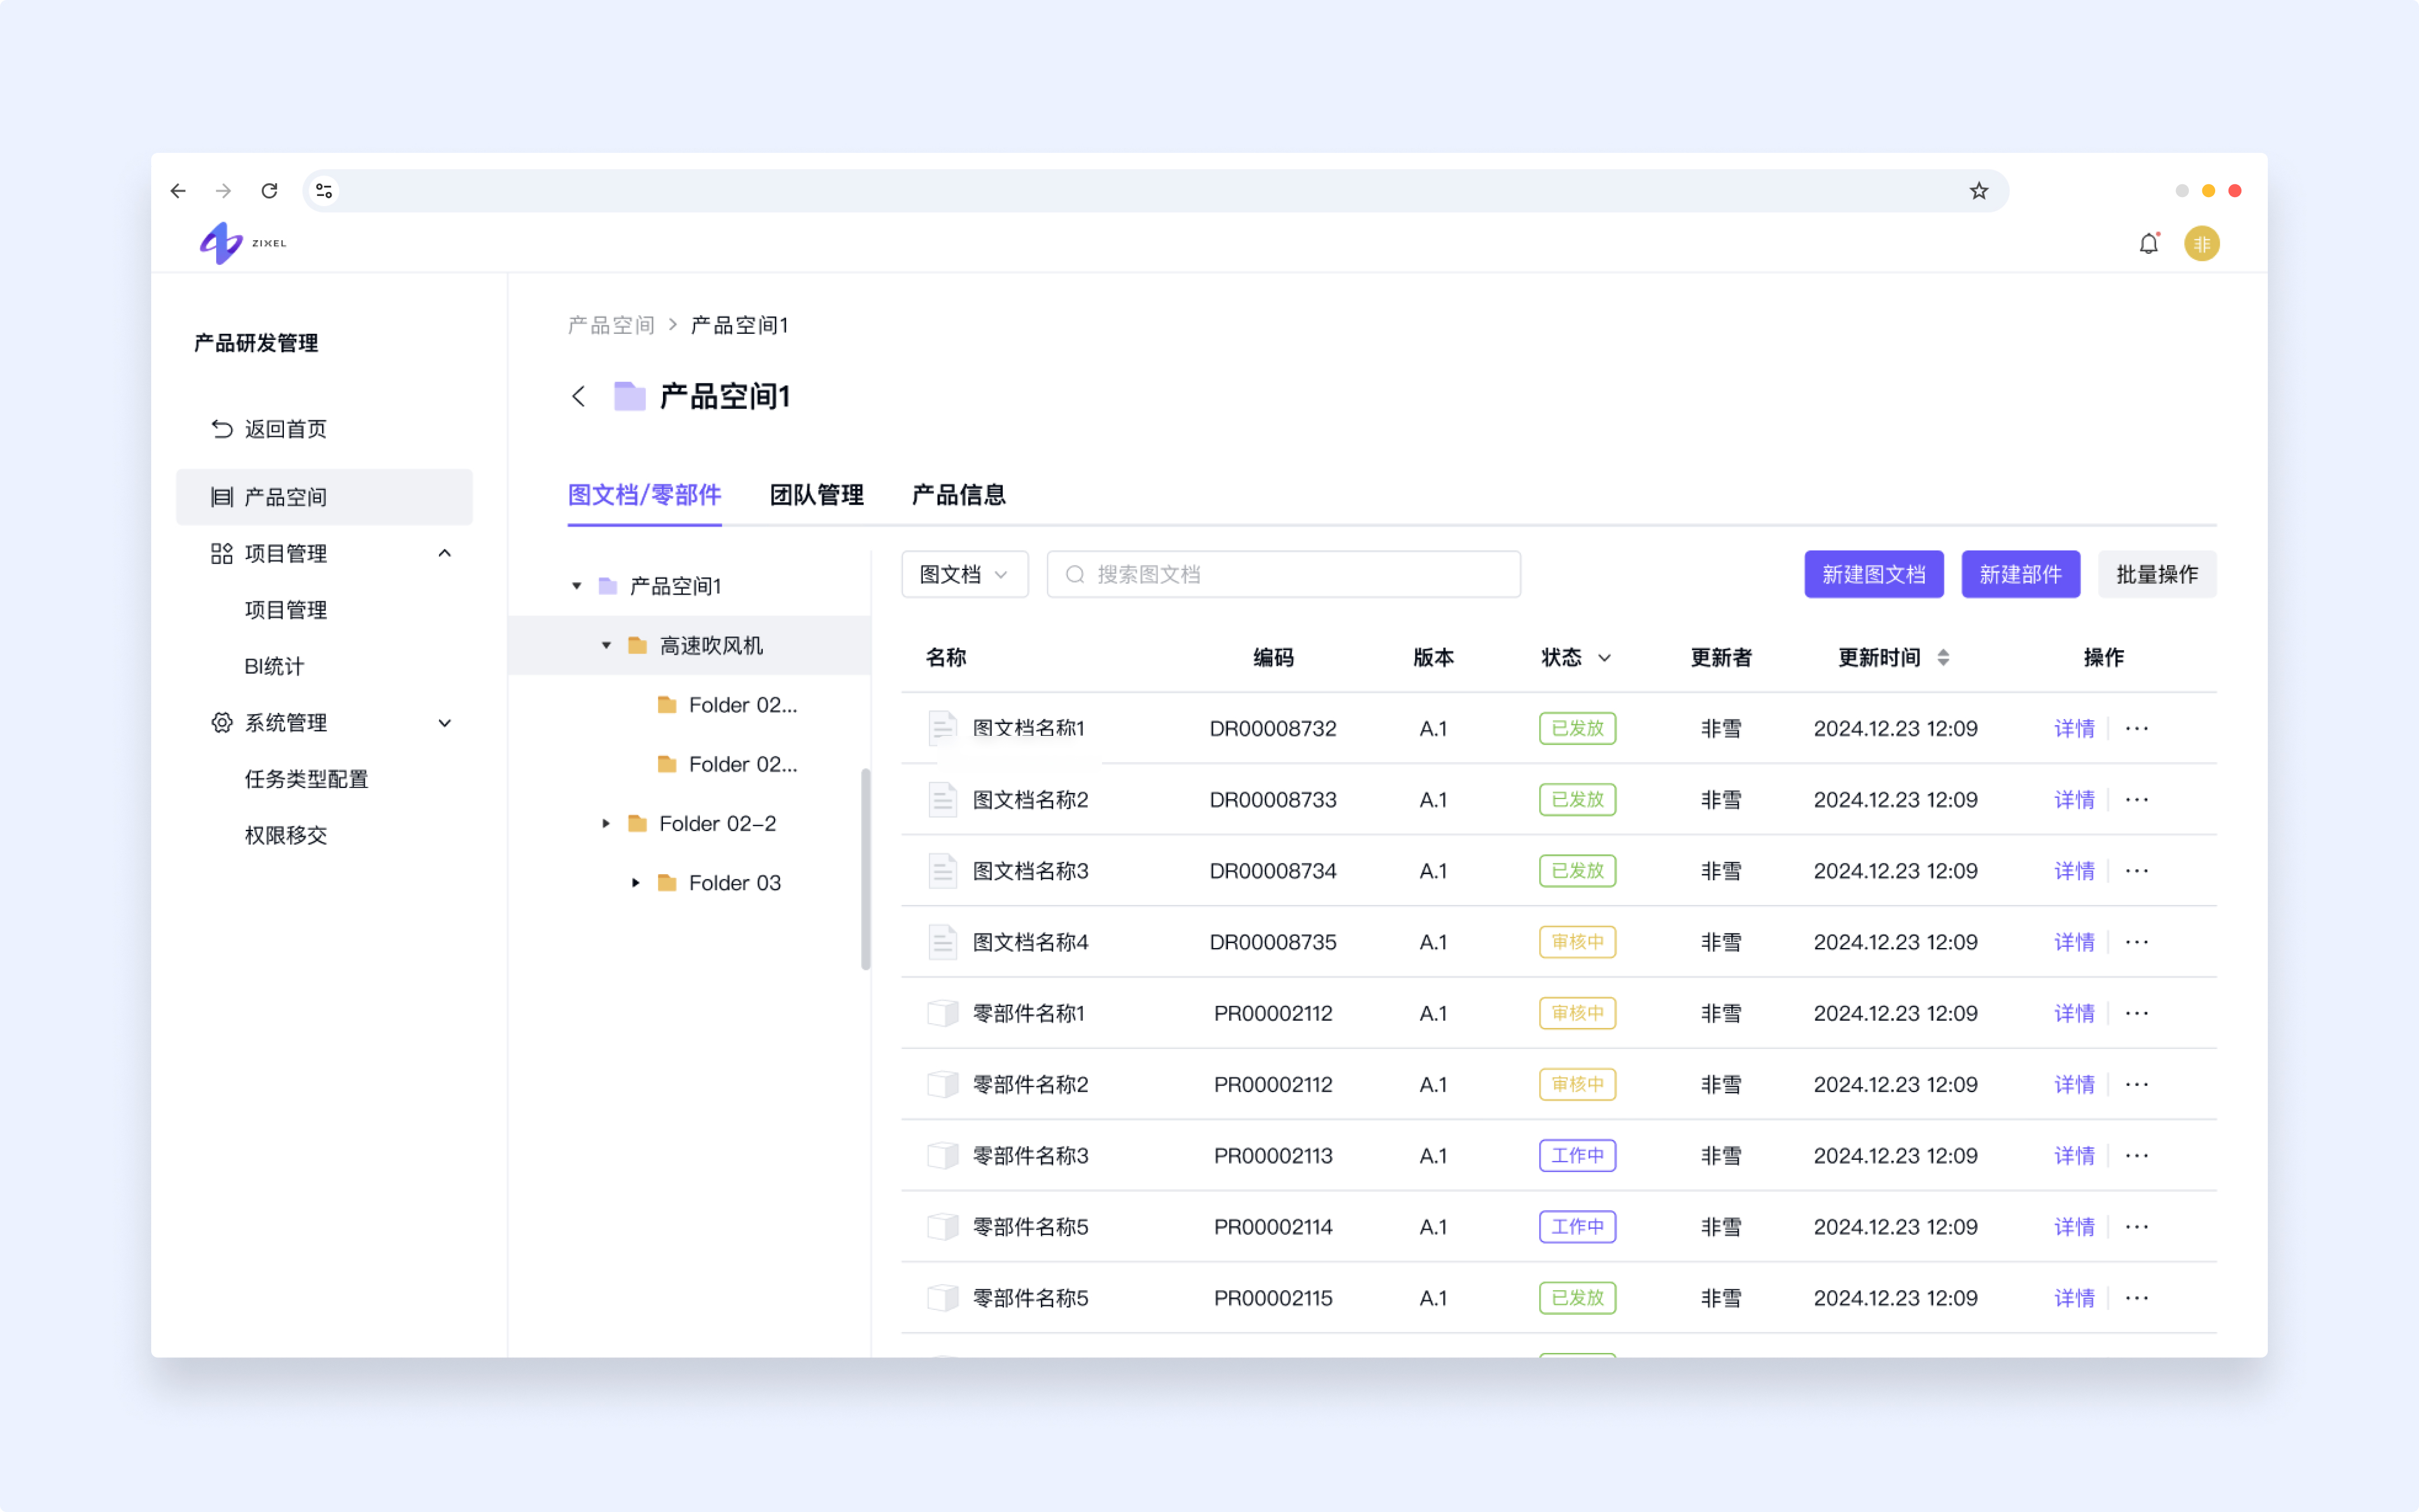Open site settings icon in address bar

point(324,191)
